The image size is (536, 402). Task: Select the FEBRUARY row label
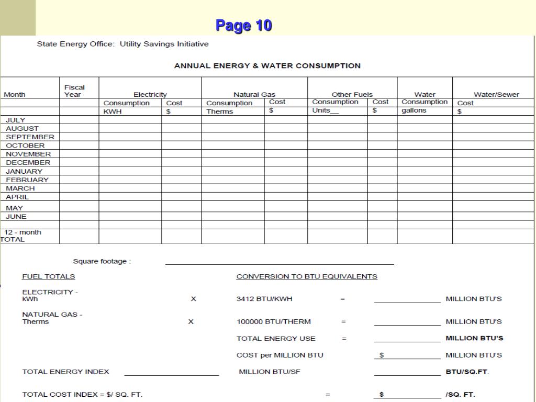[27, 180]
